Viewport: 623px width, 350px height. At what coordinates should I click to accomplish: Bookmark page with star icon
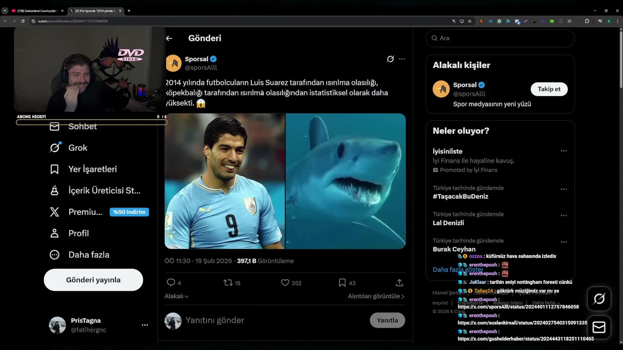(470, 21)
